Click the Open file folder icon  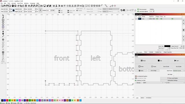coord(5,6)
